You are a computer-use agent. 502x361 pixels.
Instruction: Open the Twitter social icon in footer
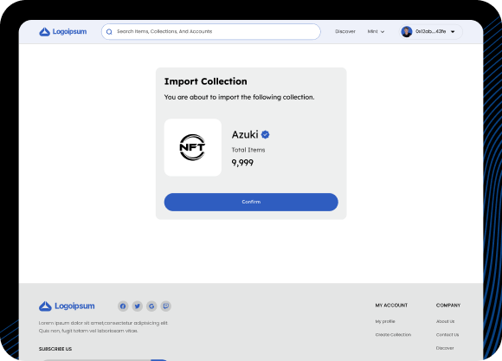138,306
